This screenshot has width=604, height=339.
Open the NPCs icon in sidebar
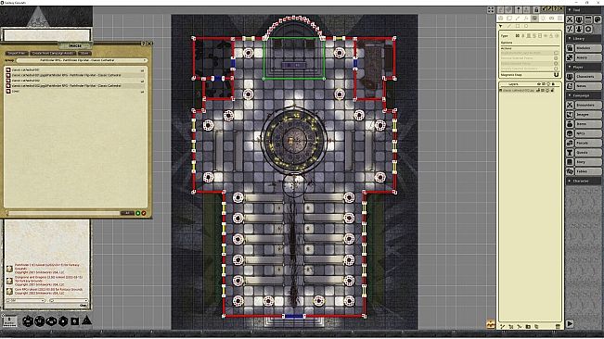(x=570, y=133)
